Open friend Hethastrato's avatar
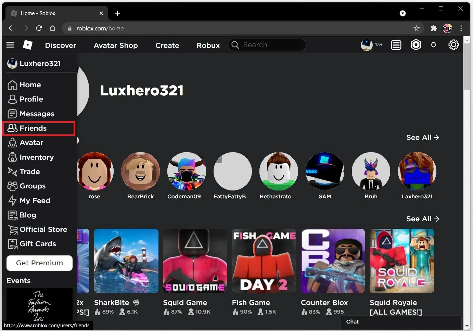Image resolution: width=473 pixels, height=331 pixels. coord(279,171)
